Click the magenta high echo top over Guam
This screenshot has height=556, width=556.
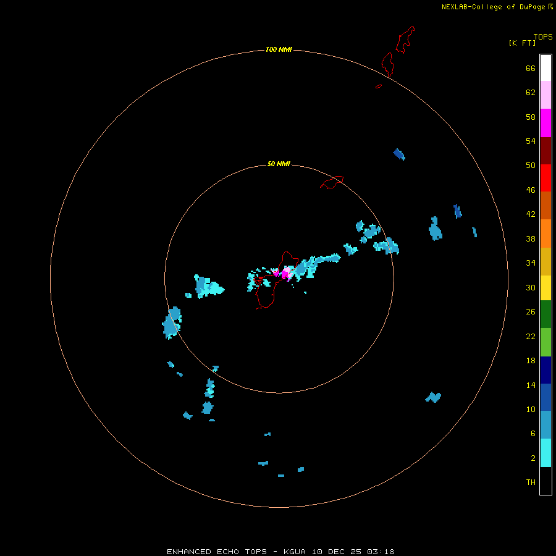(285, 274)
